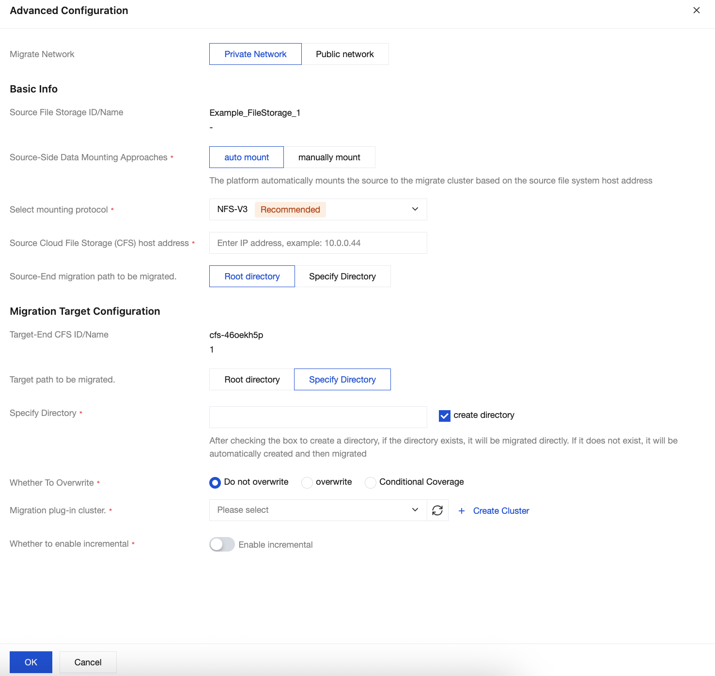Select Private Network option

255,54
